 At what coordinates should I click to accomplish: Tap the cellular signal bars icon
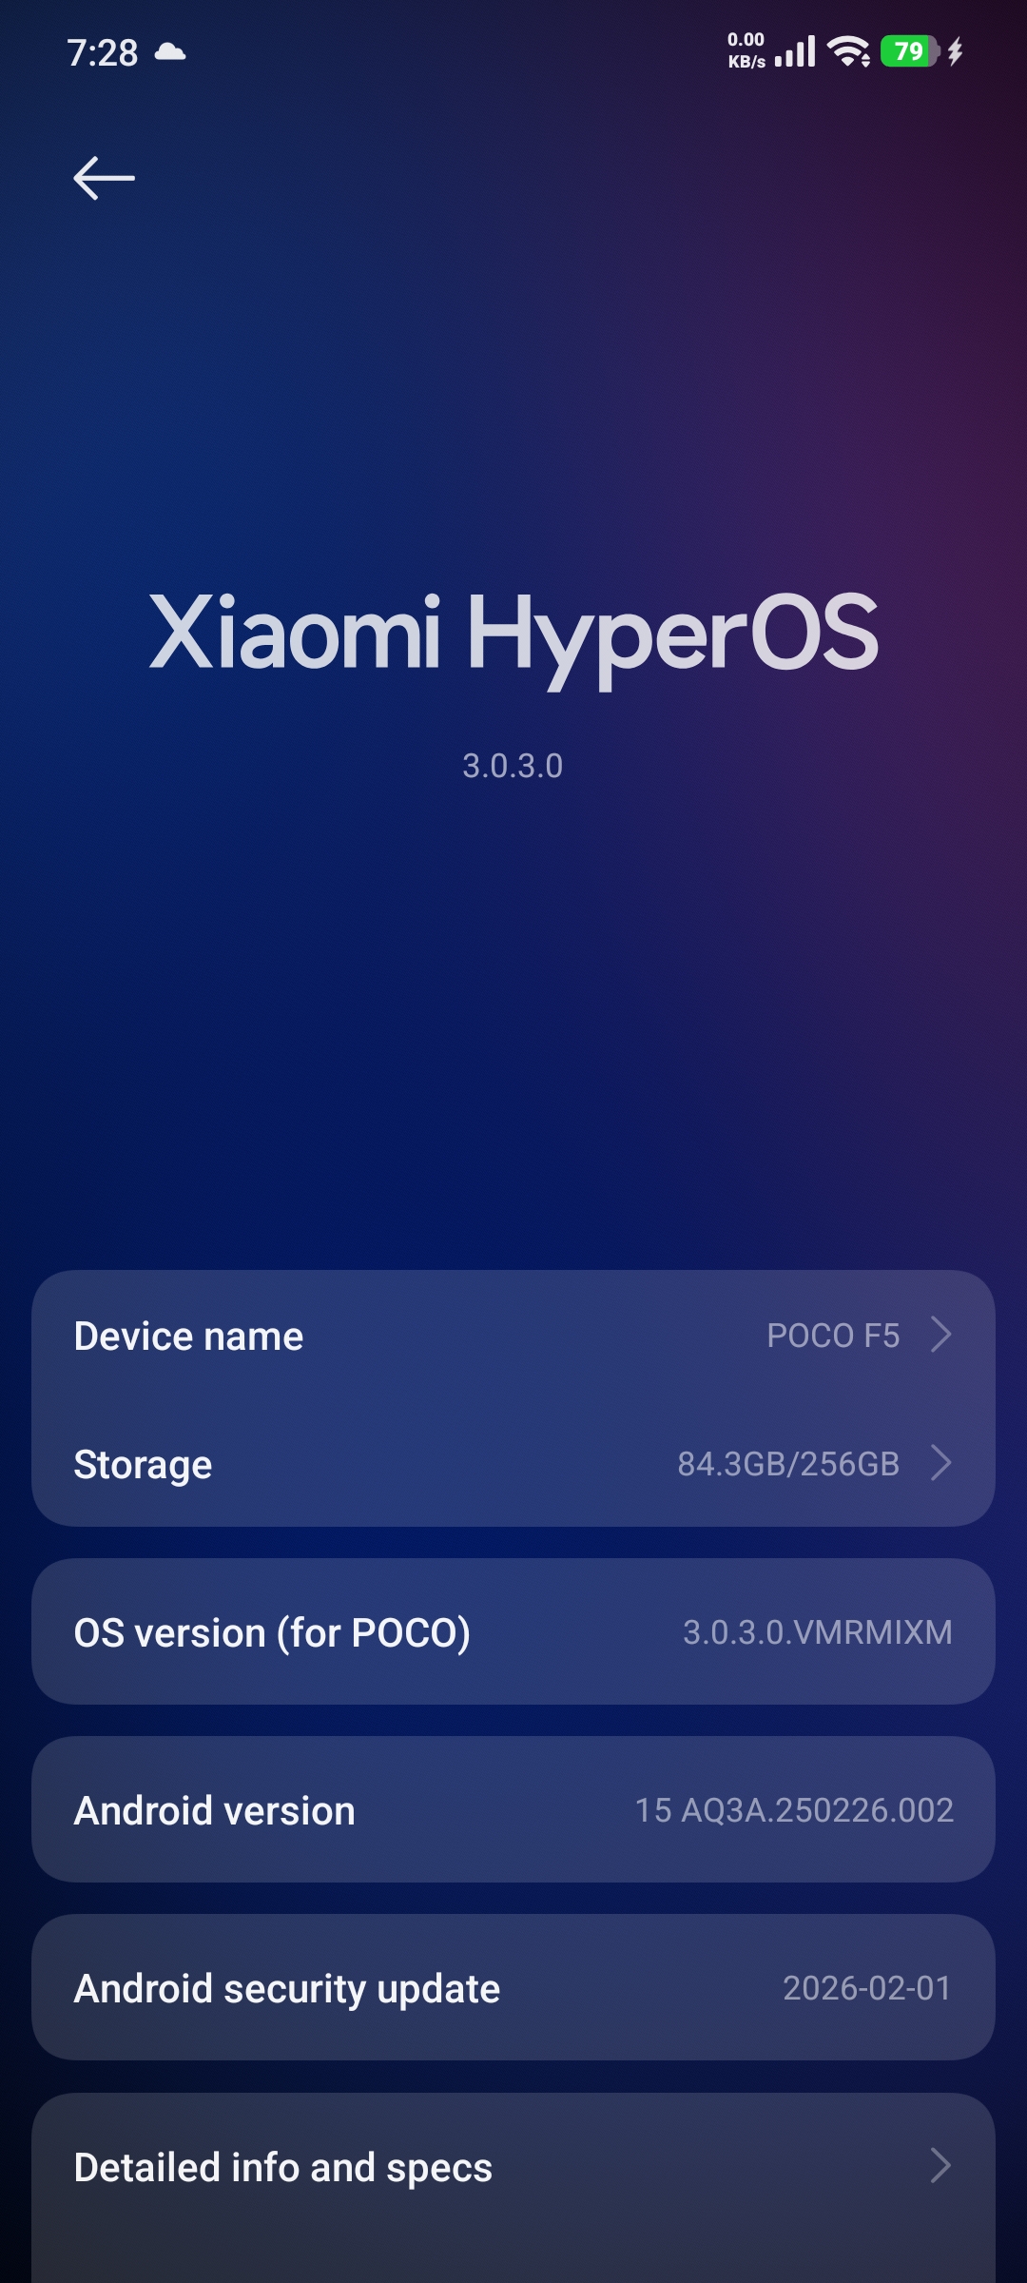click(795, 51)
